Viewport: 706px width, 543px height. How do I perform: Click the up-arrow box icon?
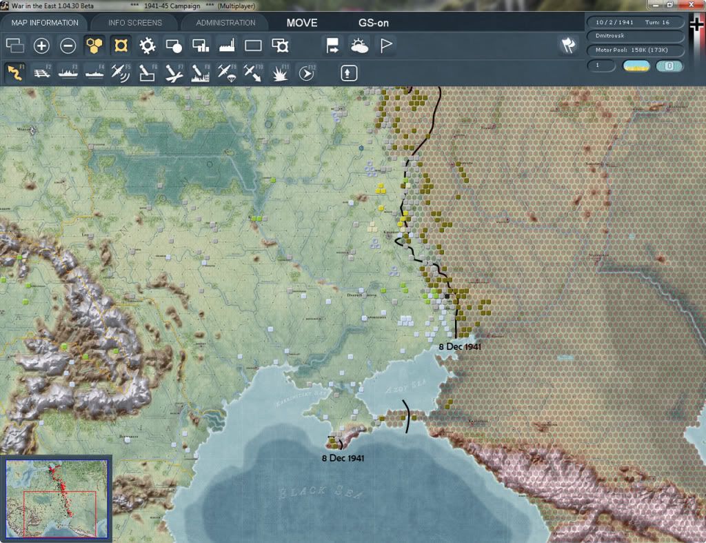[348, 73]
